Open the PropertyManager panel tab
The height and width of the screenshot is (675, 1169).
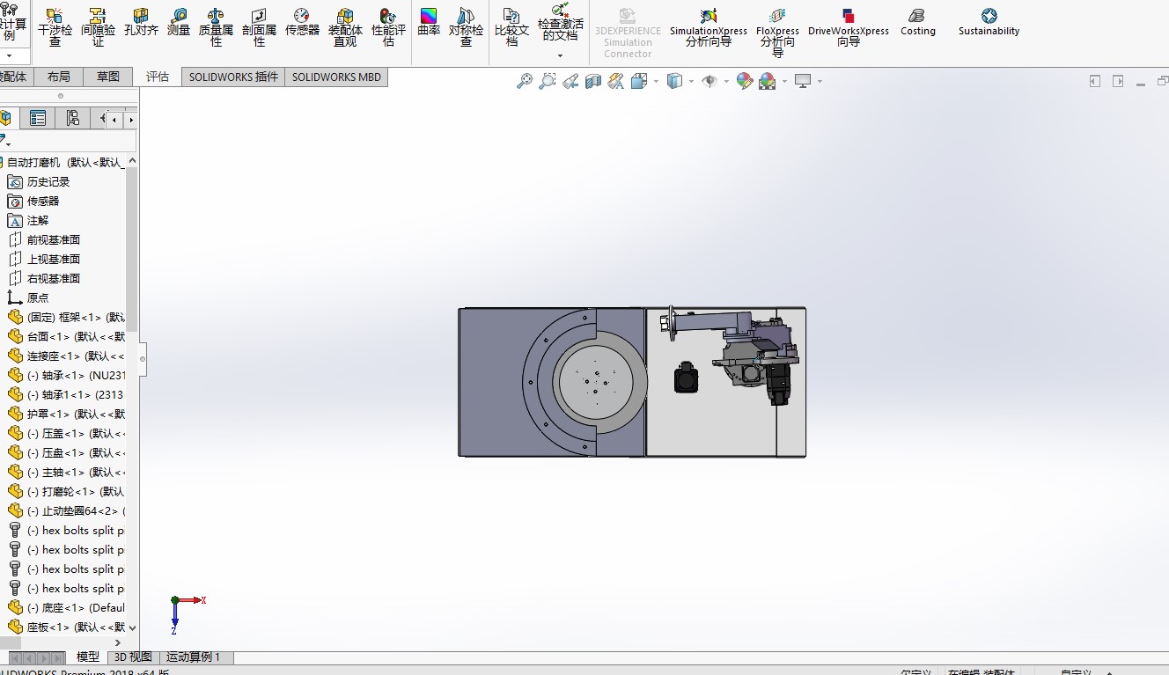pos(38,118)
